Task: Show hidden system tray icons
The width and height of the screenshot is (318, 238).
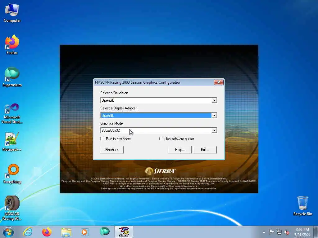Action: [264, 232]
